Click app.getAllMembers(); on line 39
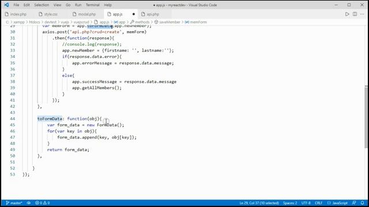Viewport: 369px width, 207px height. pos(97,88)
